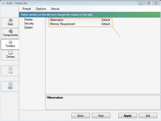Click the Back button
Image resolution: width=161 pixels, height=121 pixels.
pyautogui.click(x=80, y=115)
